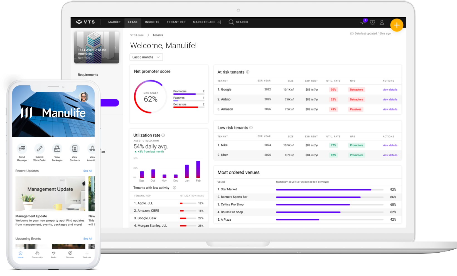The height and width of the screenshot is (276, 457).
Task: Tap View Contacts icon on the phone
Action: coord(75,149)
